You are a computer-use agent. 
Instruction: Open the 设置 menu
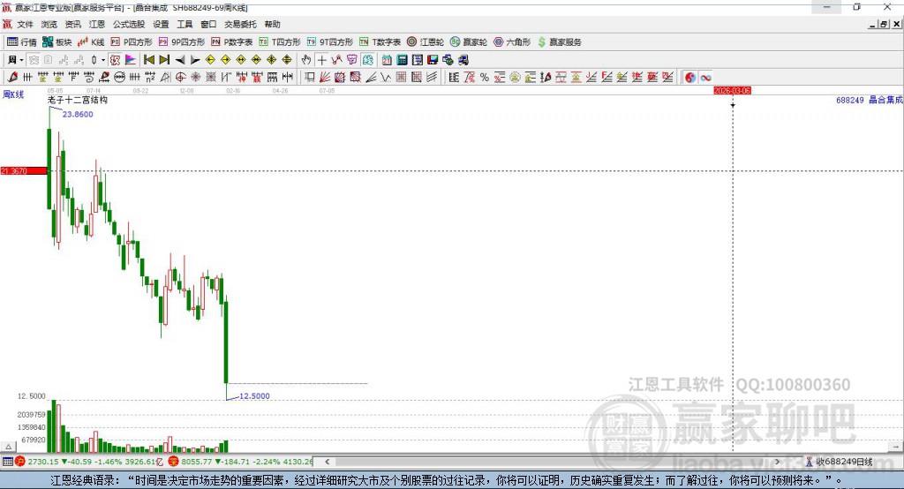point(161,24)
